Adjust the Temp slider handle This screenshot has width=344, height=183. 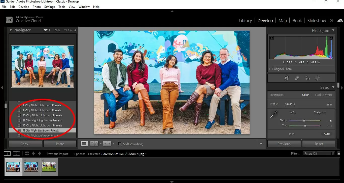click(x=304, y=121)
